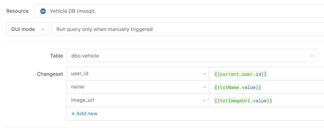Click the chevron arrow beside user_id
Image resolution: width=324 pixels, height=128 pixels.
tap(205, 74)
